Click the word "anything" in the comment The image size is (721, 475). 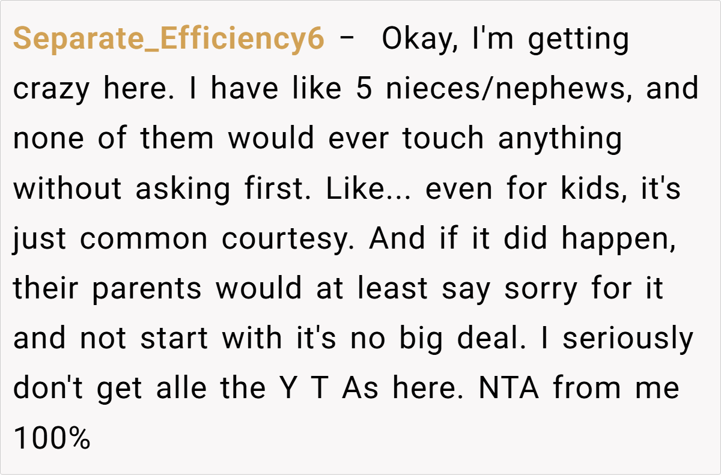coord(560,139)
